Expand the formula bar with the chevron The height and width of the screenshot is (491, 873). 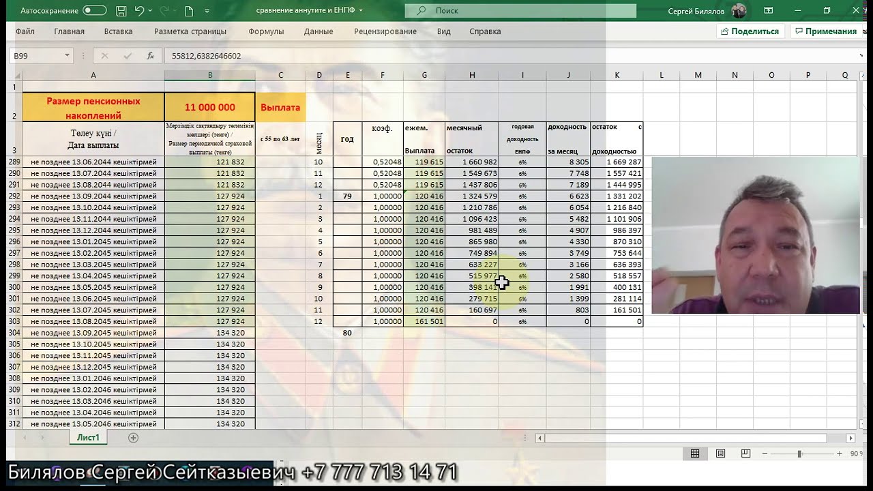[x=861, y=56]
